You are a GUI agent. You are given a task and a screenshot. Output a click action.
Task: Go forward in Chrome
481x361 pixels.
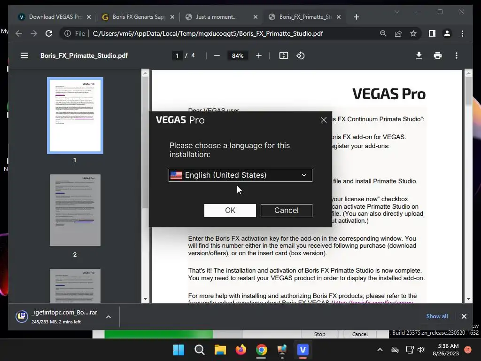pos(33,33)
